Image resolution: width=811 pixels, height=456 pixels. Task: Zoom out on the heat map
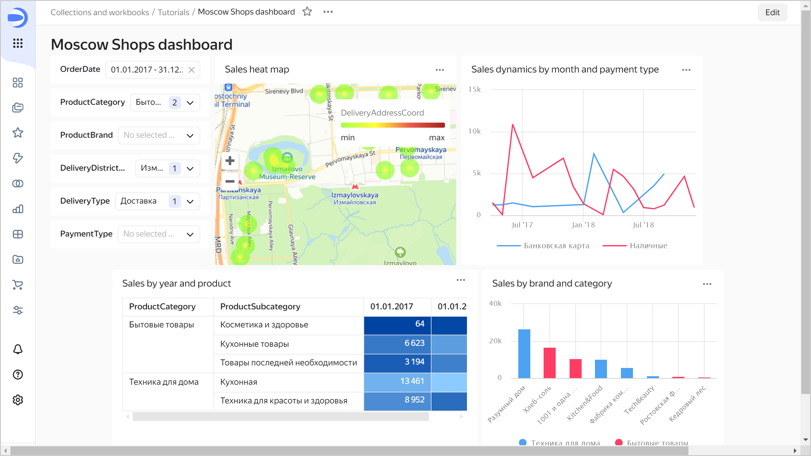click(230, 181)
